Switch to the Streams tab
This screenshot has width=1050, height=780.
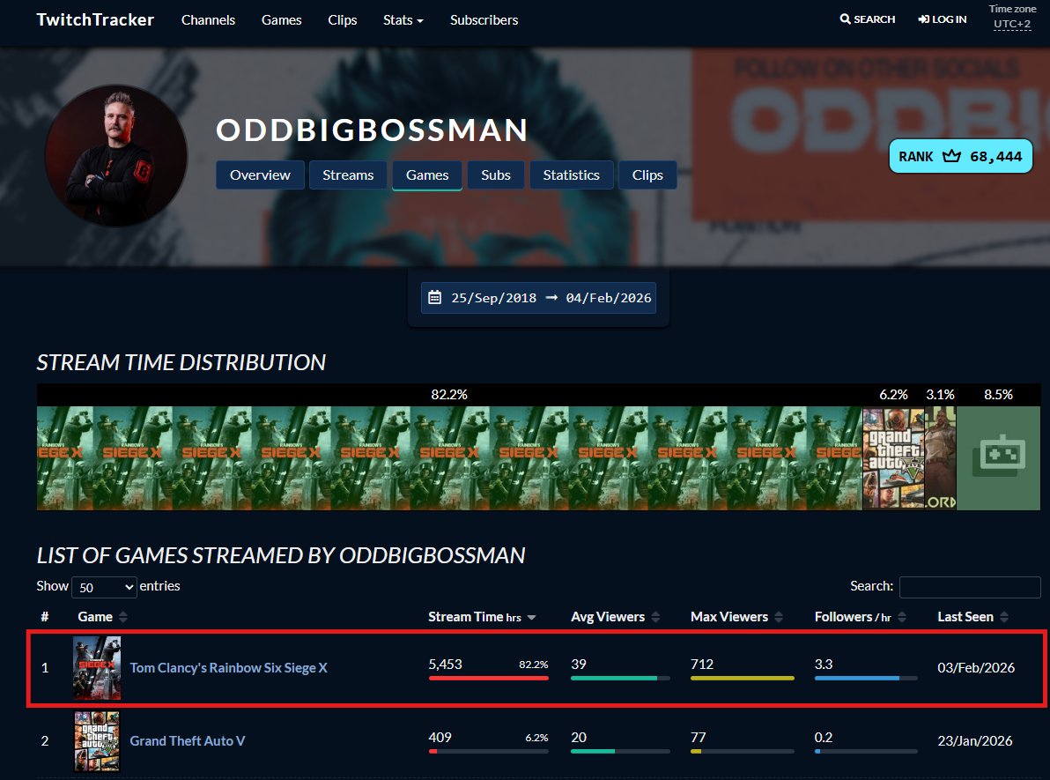(x=348, y=175)
